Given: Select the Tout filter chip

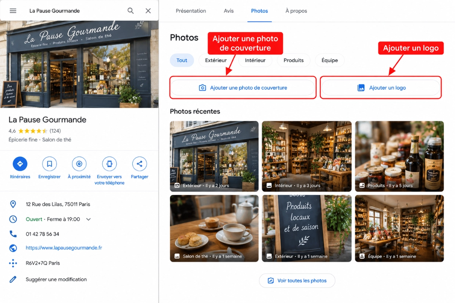Looking at the screenshot, I should 182,60.
